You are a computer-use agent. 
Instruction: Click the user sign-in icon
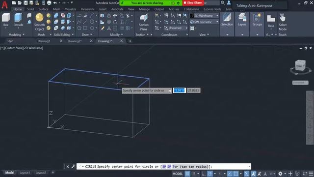click(x=229, y=3)
